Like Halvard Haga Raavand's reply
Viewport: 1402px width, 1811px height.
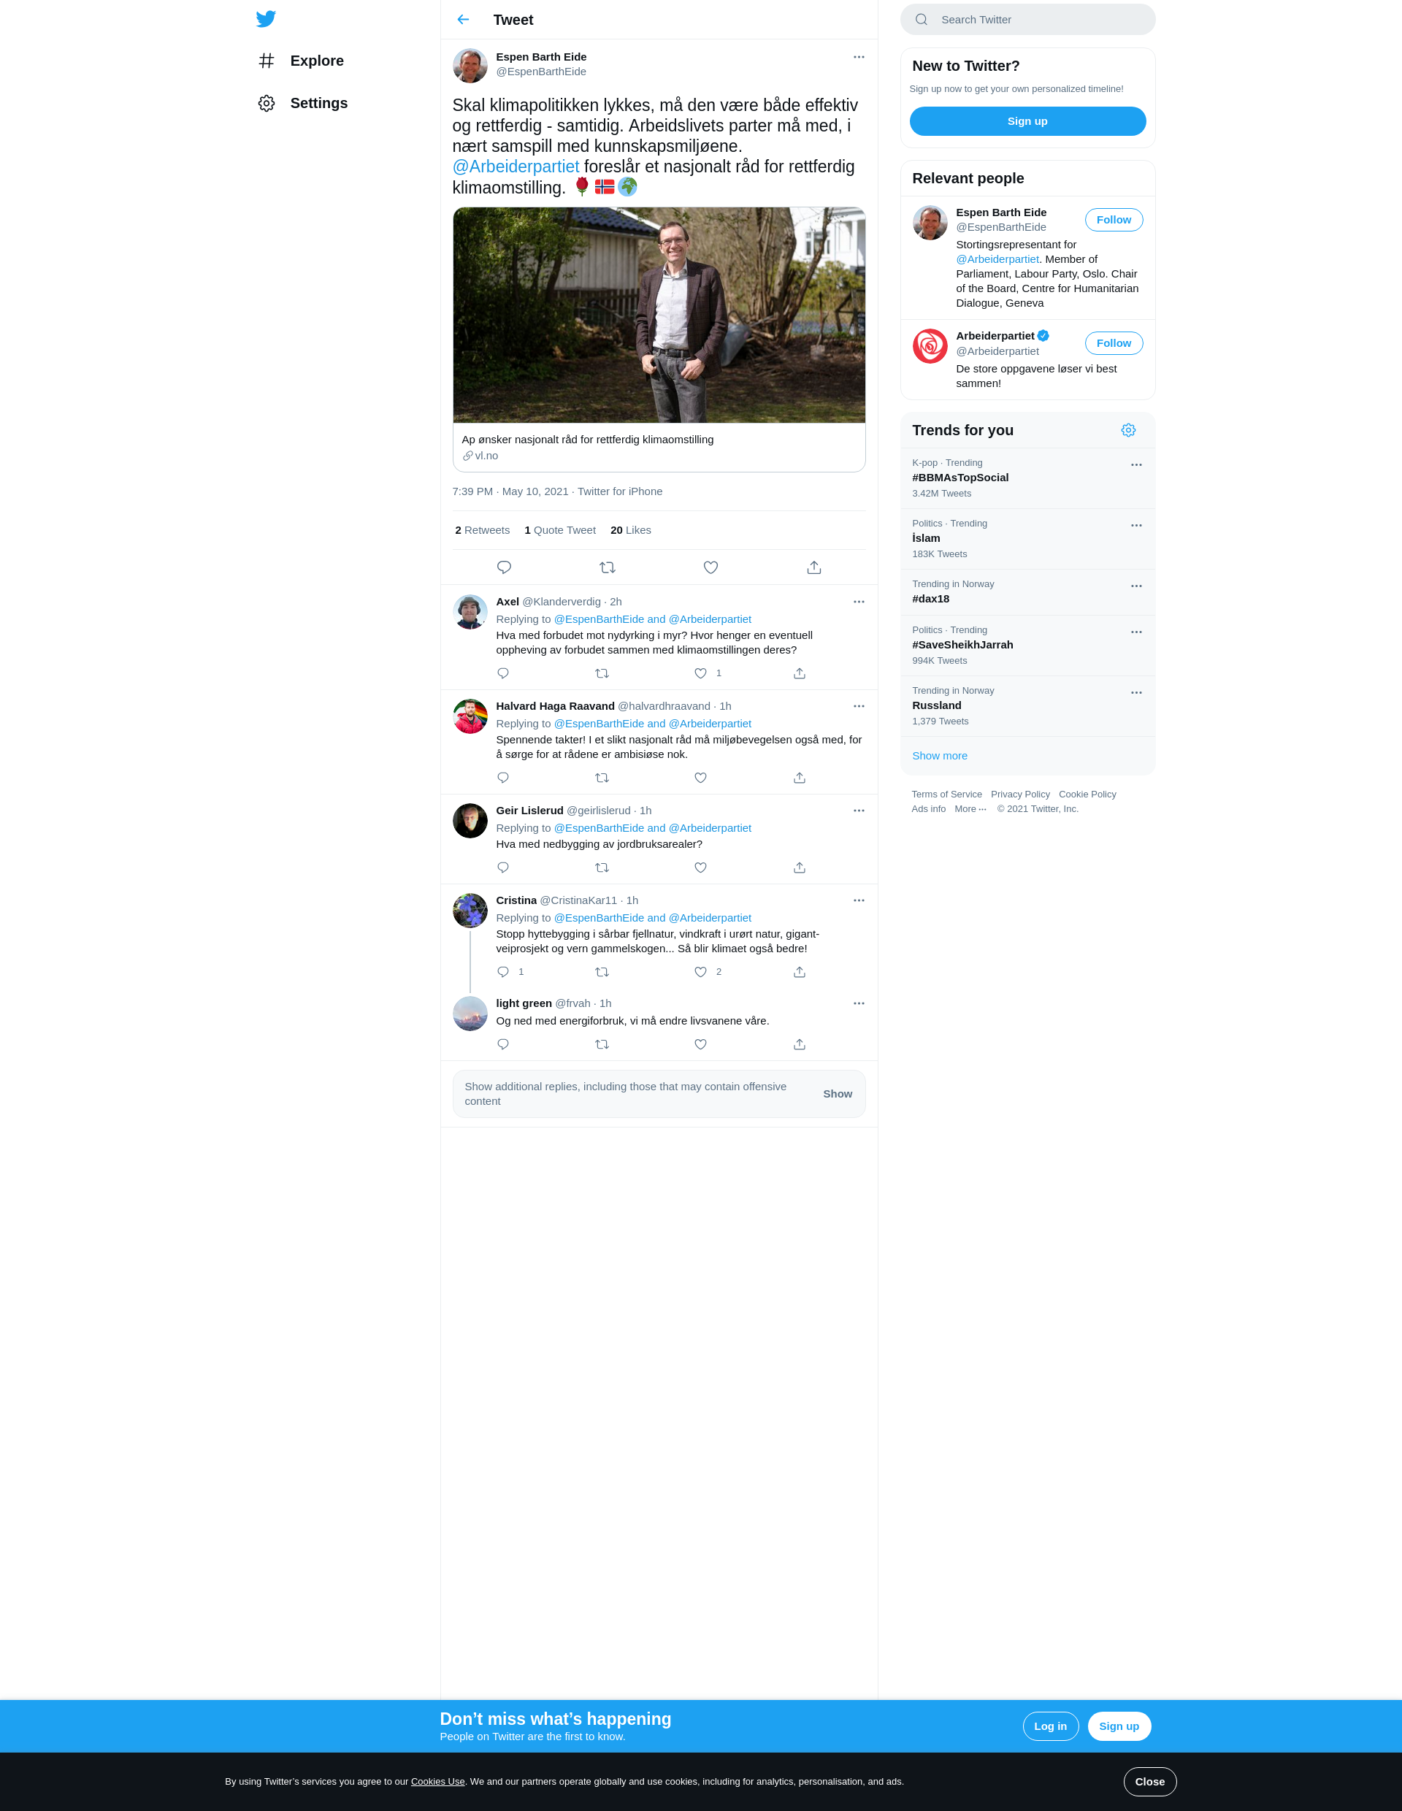click(700, 778)
